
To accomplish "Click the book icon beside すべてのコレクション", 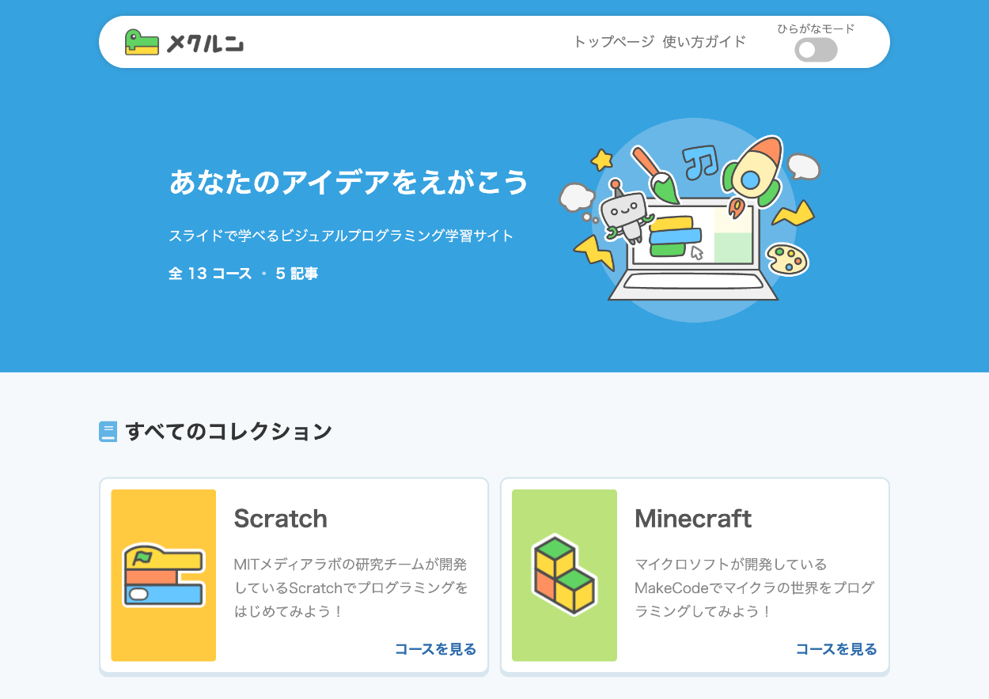I will pos(108,432).
